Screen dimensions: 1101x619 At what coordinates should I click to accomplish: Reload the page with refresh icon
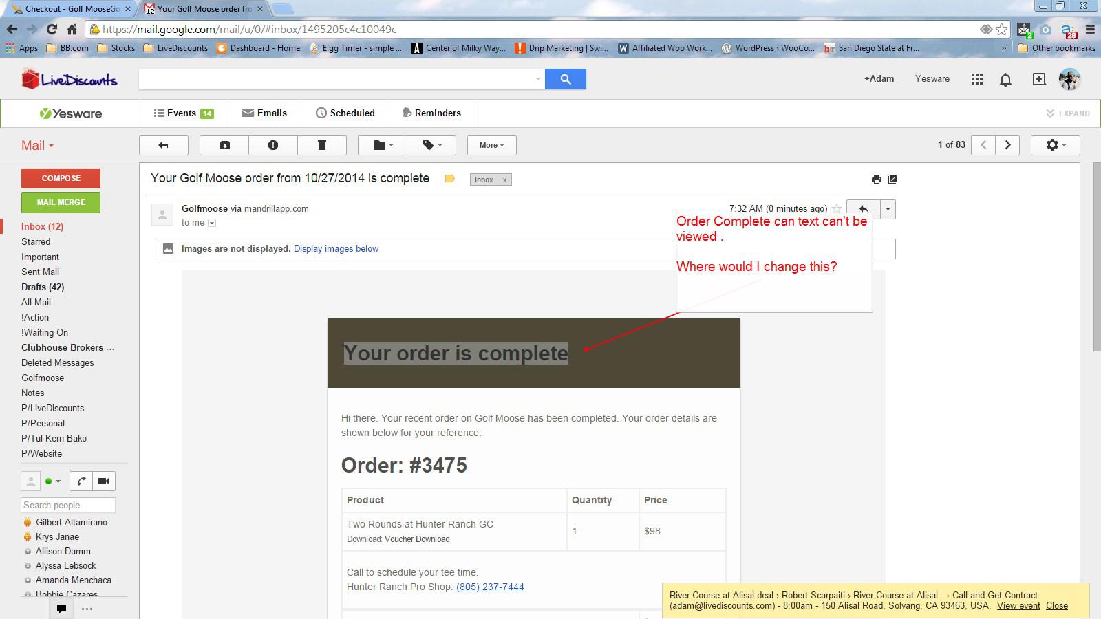52,29
